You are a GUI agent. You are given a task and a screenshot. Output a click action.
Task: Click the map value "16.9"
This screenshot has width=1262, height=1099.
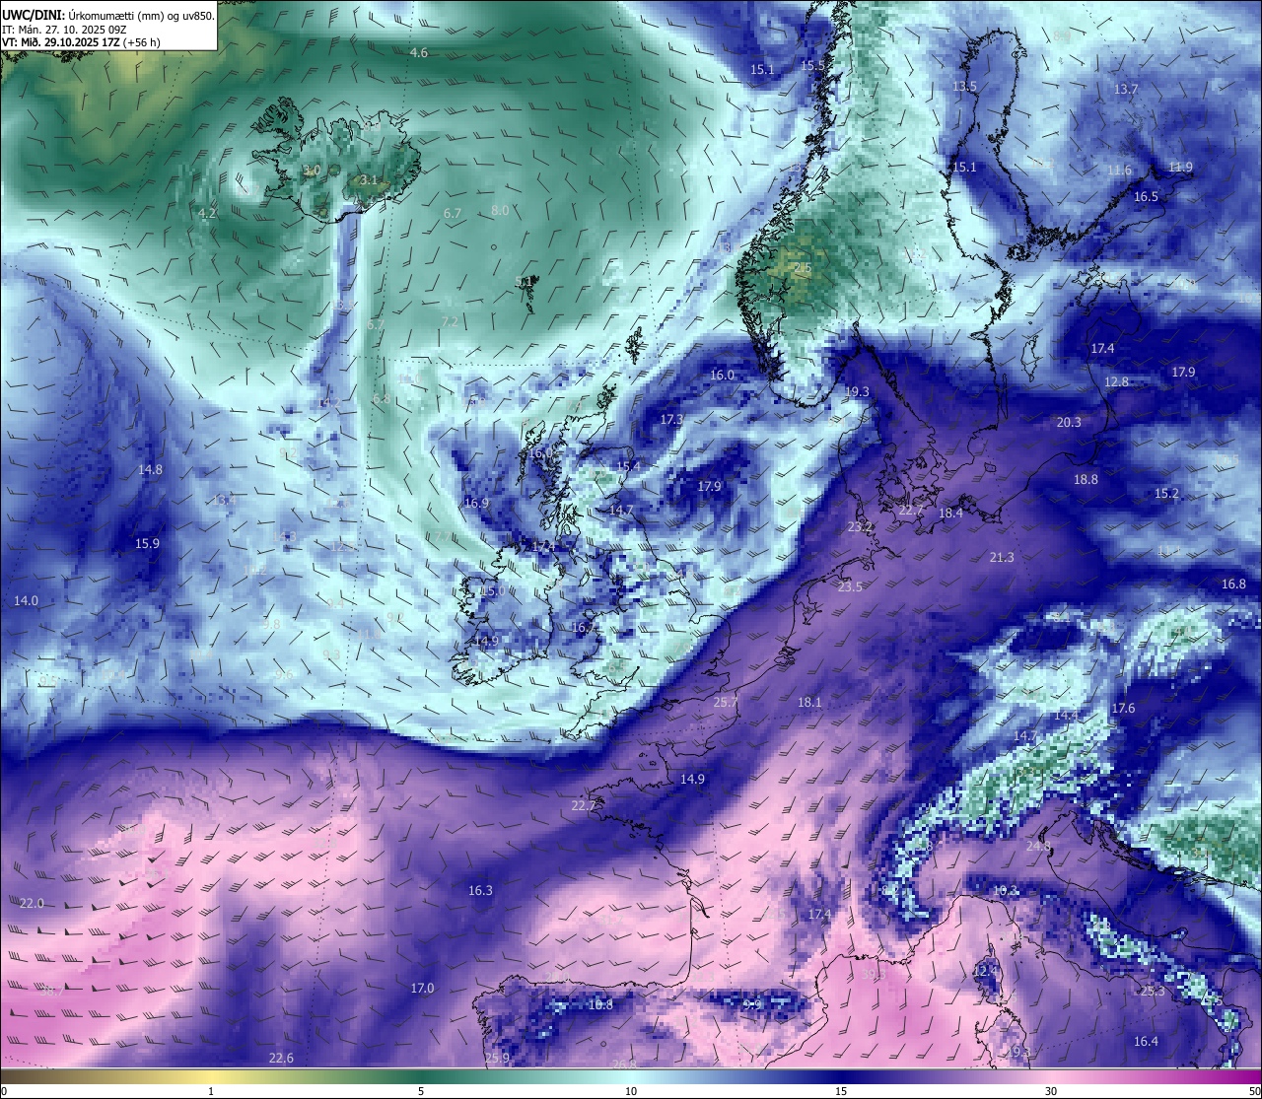476,504
